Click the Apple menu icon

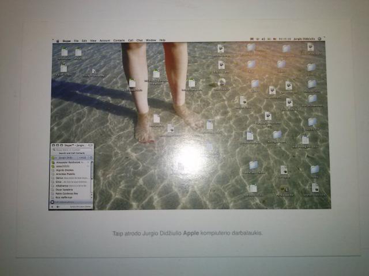58,41
